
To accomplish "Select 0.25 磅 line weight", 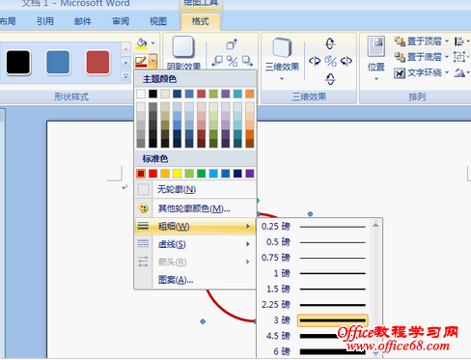I will tap(314, 227).
